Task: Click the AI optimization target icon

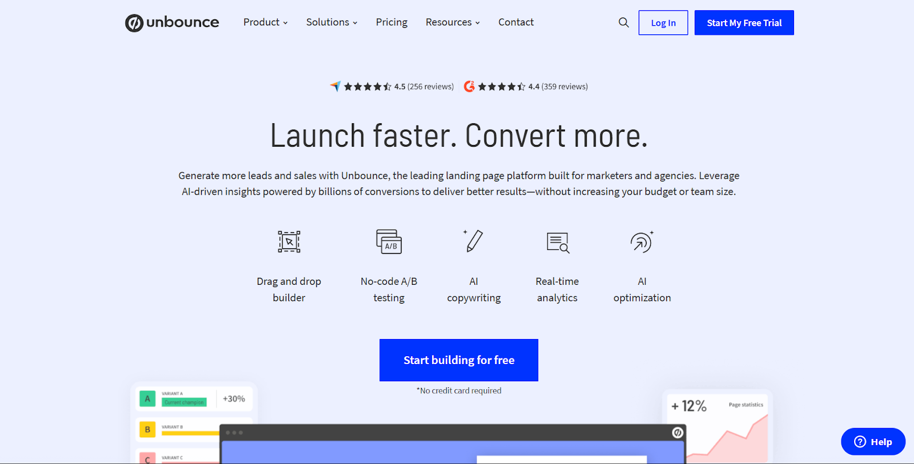Action: coord(642,242)
